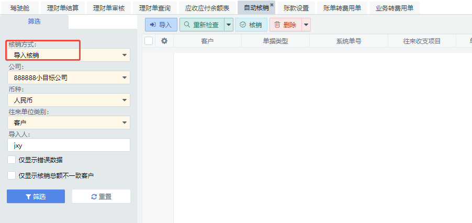Expand the arrow next to 重新检查
The image size is (472, 223).
tap(229, 25)
